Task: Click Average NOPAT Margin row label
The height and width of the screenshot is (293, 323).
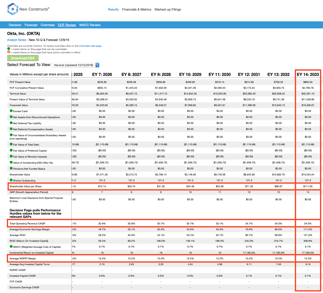Action: click(23, 259)
